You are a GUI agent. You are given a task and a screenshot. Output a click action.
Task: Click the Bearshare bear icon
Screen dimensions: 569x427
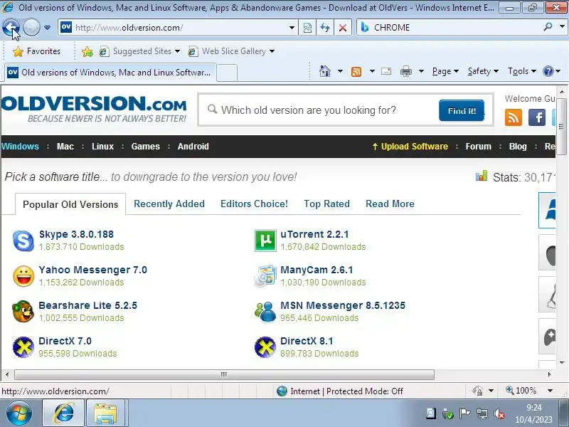point(23,312)
